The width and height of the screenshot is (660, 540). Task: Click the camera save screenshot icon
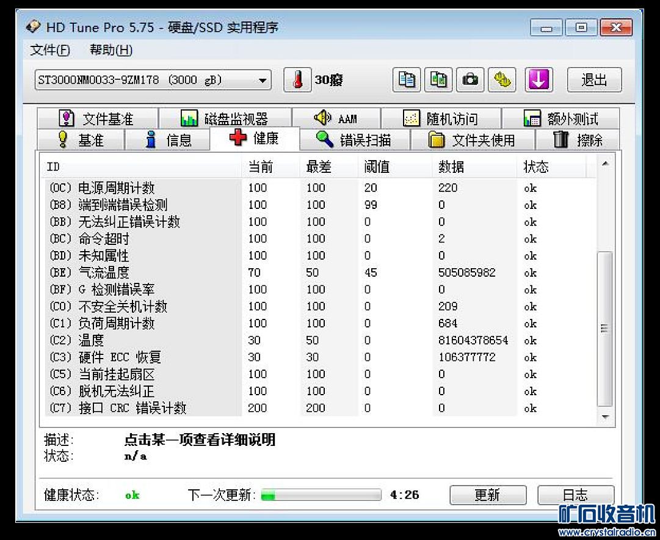click(x=470, y=79)
